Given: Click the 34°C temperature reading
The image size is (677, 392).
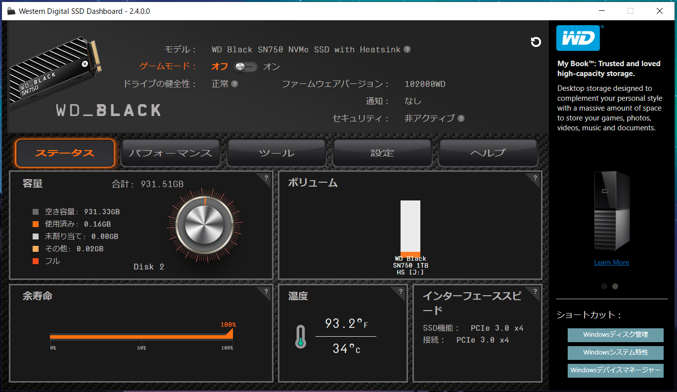Looking at the screenshot, I should point(346,349).
